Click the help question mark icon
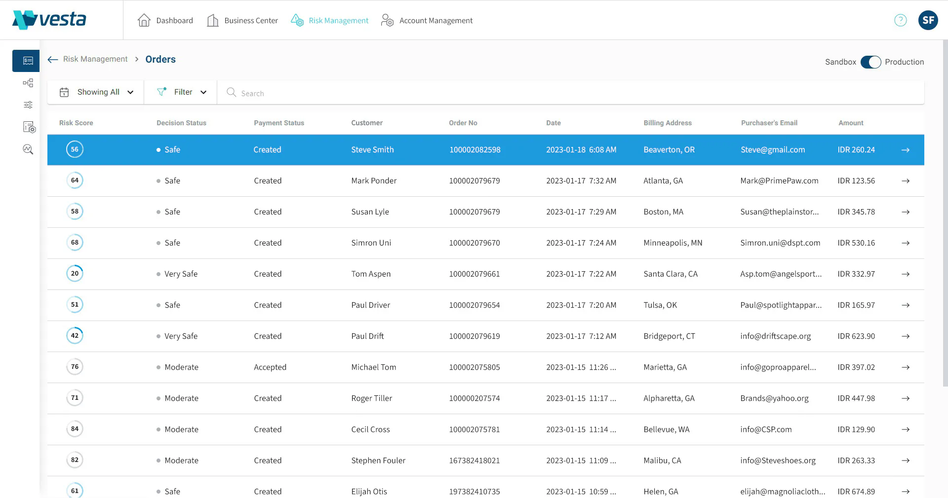The image size is (948, 498). click(900, 20)
